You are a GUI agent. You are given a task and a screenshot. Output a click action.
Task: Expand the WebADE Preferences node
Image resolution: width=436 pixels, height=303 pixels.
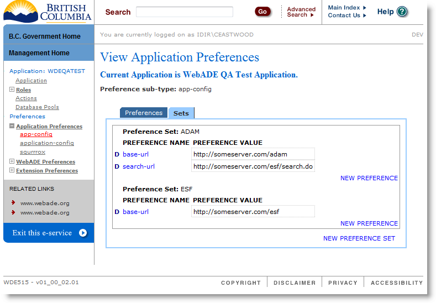coord(12,161)
